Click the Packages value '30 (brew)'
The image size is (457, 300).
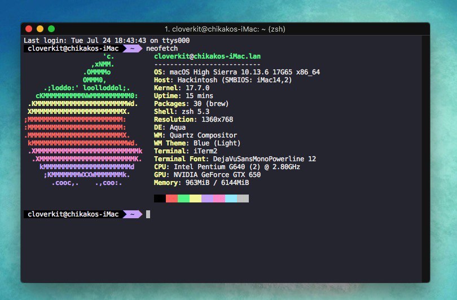click(x=211, y=104)
